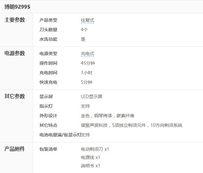Select the 操作时间 label

(x=48, y=63)
